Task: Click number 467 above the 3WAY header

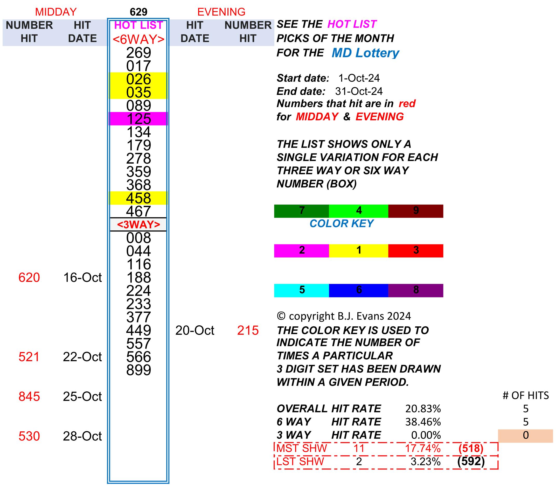Action: point(138,211)
